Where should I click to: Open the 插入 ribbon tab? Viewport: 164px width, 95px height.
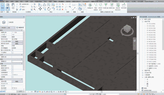coord(22,2)
